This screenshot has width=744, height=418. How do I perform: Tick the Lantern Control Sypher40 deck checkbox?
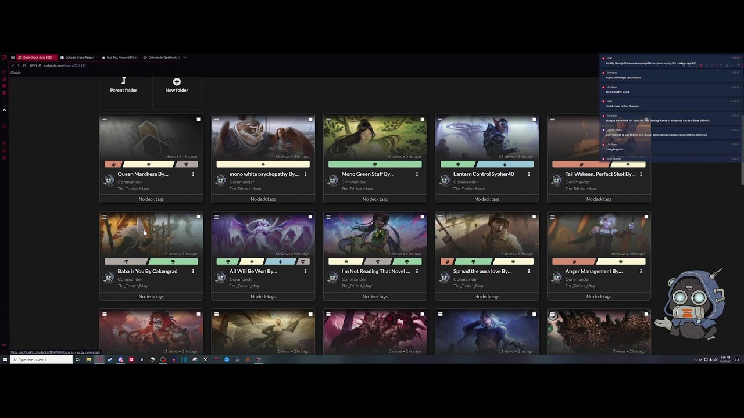(x=534, y=120)
